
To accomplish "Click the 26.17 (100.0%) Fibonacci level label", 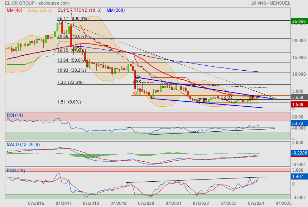I will 73,19.
